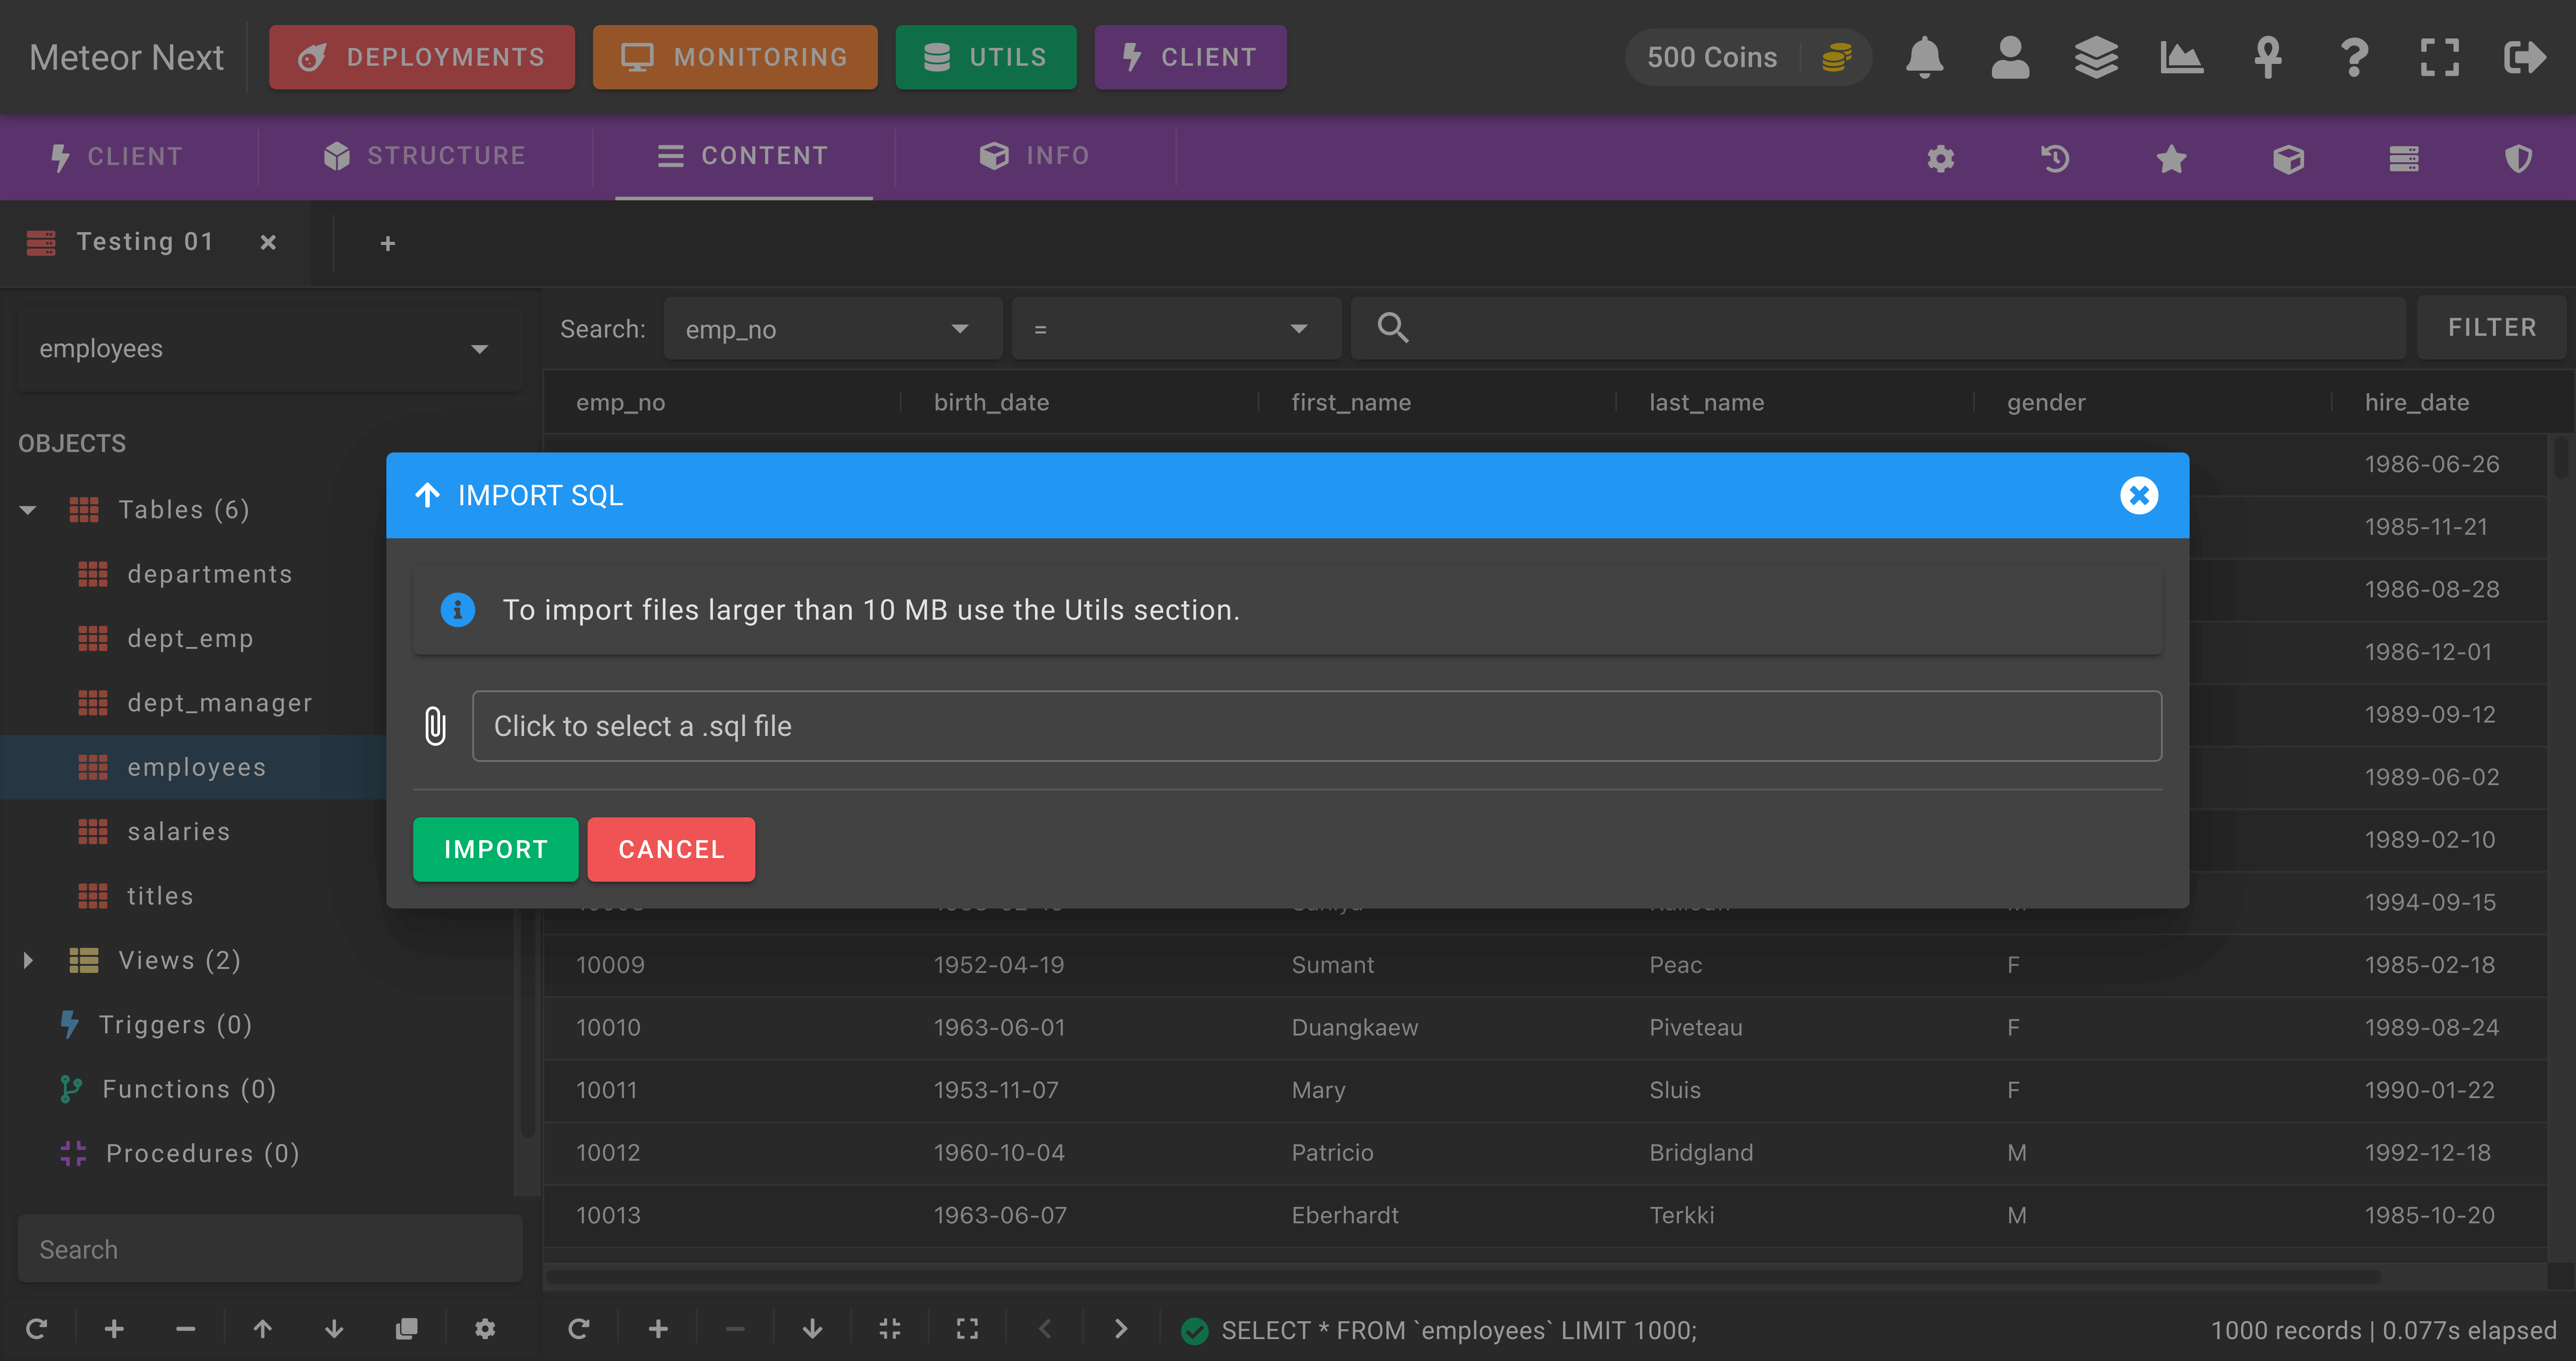Remove object with sidebar minus icon
Image resolution: width=2576 pixels, height=1361 pixels.
tap(185, 1329)
